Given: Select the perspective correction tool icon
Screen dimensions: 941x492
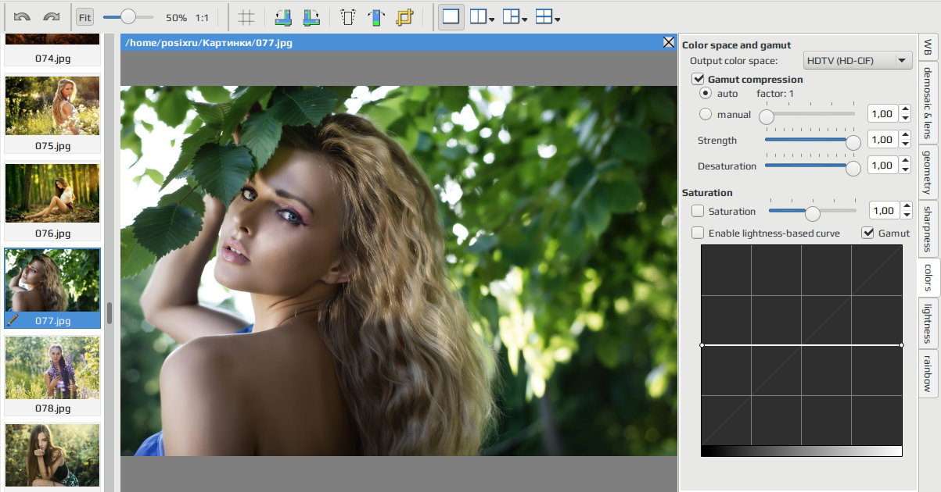Looking at the screenshot, I should coord(349,17).
